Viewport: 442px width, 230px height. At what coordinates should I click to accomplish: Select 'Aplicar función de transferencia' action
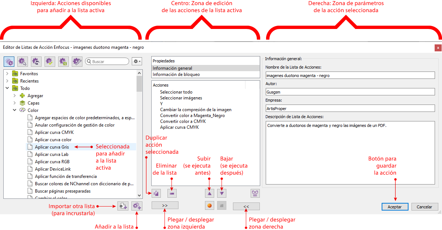(x=66, y=176)
